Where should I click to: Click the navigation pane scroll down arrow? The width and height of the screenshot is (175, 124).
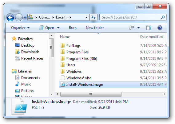(x=51, y=94)
